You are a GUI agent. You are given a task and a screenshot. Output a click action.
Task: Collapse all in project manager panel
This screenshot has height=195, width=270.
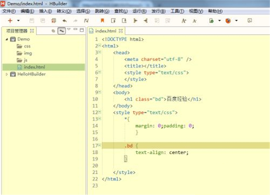[53, 31]
